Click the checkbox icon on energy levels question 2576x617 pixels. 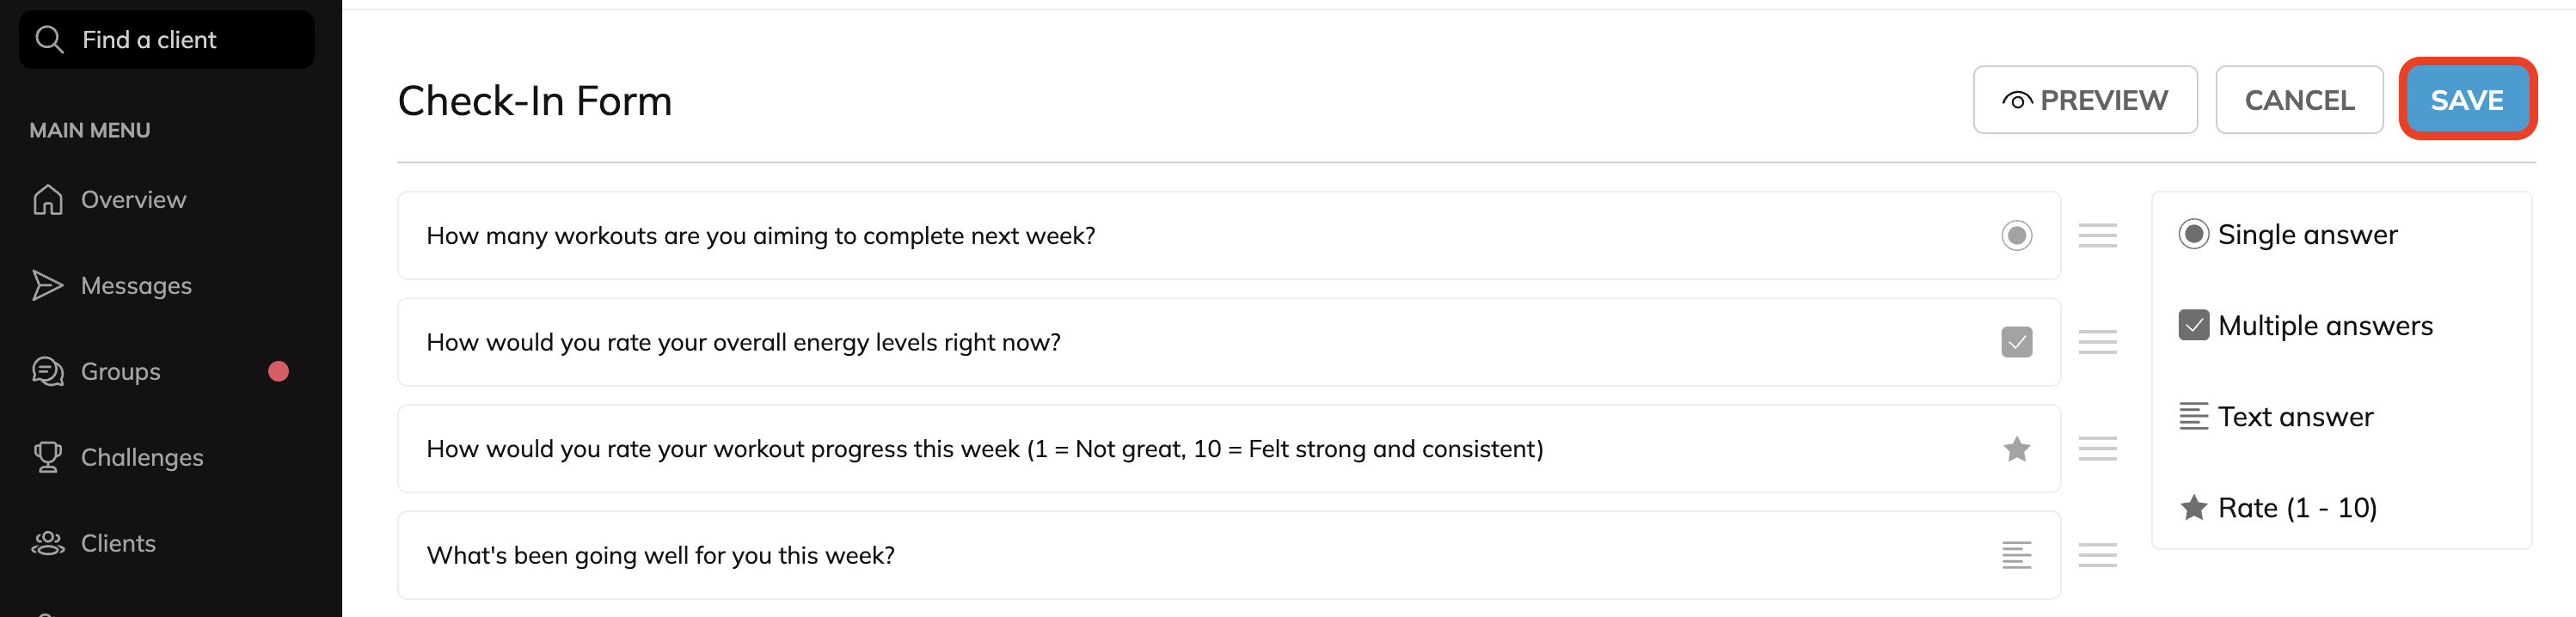[2016, 342]
